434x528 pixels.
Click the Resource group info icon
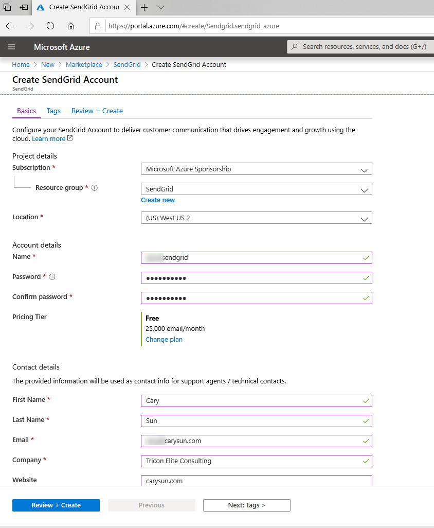(95, 188)
